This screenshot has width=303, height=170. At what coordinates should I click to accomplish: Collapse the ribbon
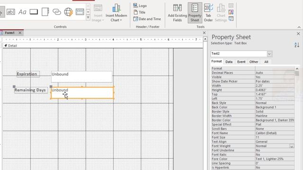pos(299,27)
